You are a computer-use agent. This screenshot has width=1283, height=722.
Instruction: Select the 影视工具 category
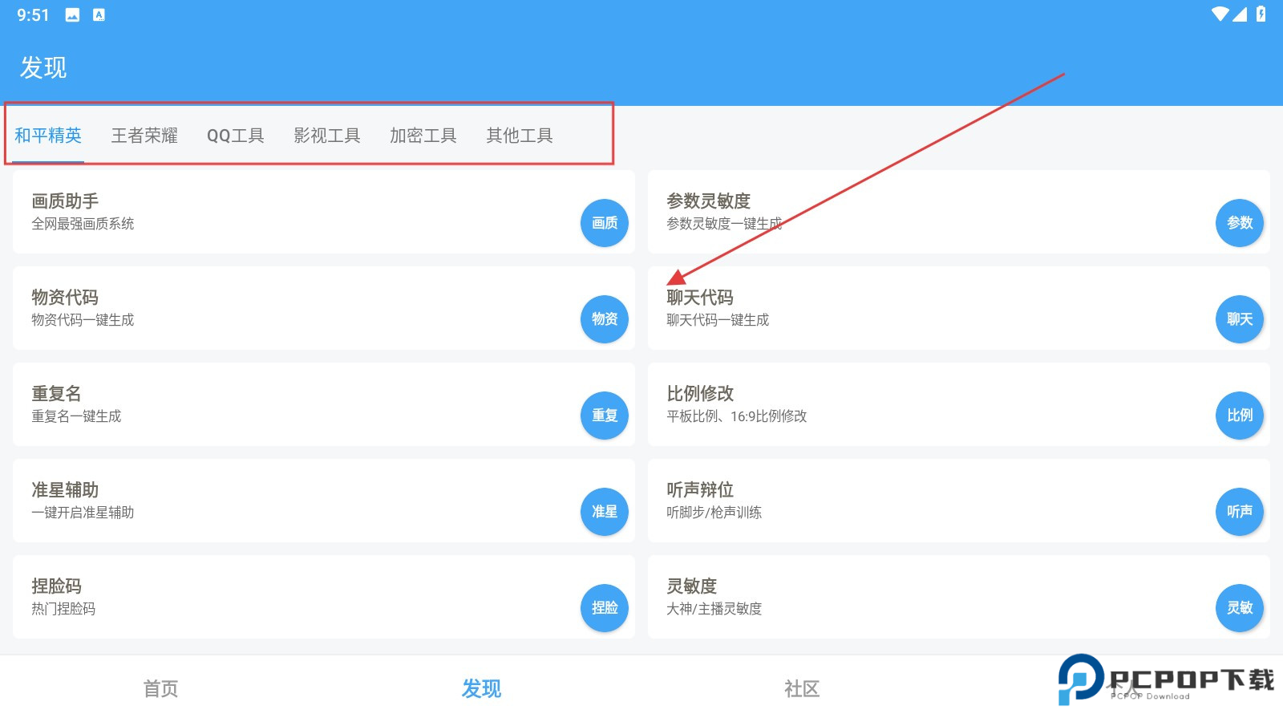coord(327,135)
